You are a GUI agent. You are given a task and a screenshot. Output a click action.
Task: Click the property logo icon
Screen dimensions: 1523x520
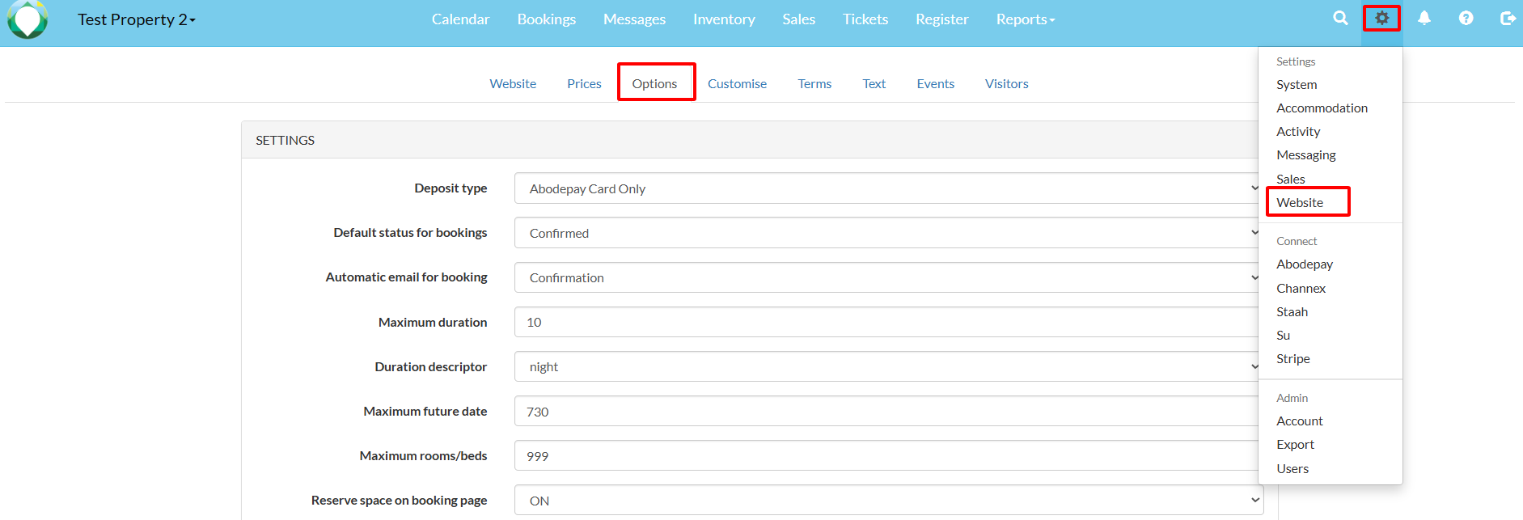[27, 19]
